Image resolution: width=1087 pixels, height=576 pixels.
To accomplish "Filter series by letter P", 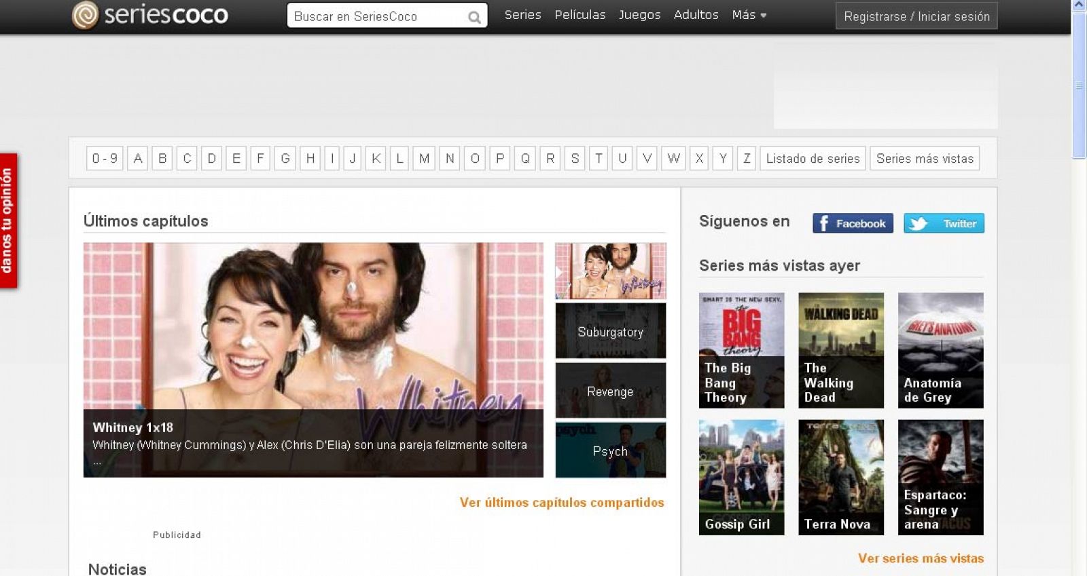I will [x=500, y=159].
